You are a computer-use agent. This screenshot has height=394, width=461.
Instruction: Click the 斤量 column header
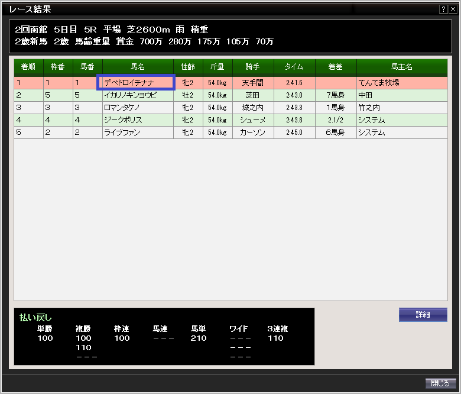[x=217, y=67]
